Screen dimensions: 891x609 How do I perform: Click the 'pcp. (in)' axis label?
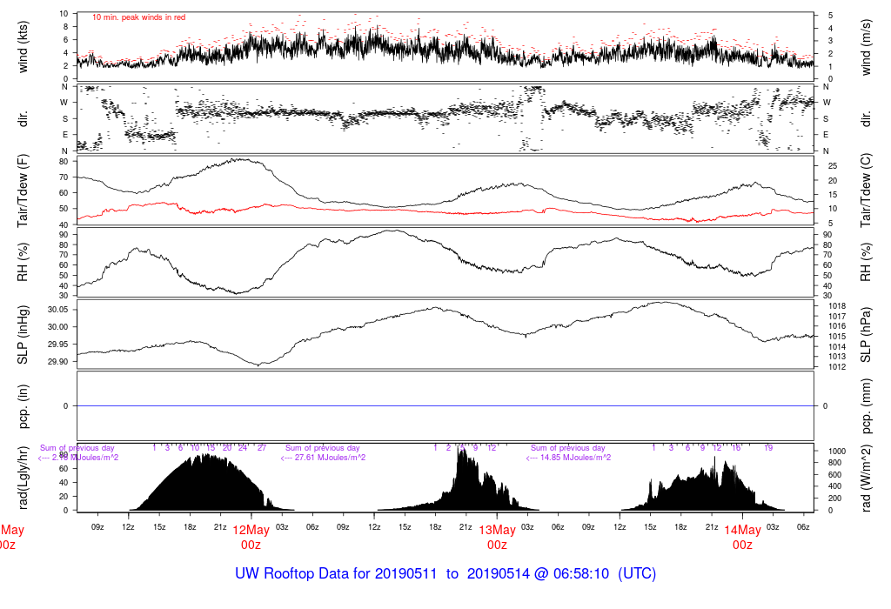point(23,406)
